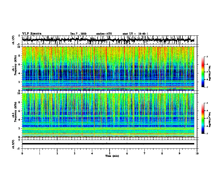Click time axis tick label "3"
The height and width of the screenshot is (172, 222).
click(75, 153)
